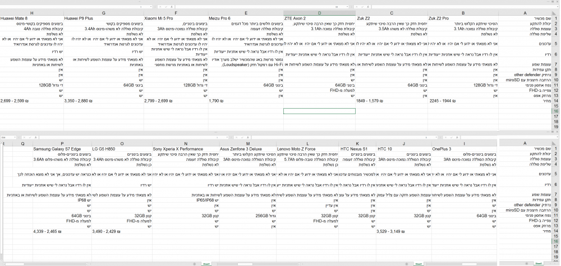The image size is (561, 266).
Task: Select column B header
Action: tap(463, 13)
